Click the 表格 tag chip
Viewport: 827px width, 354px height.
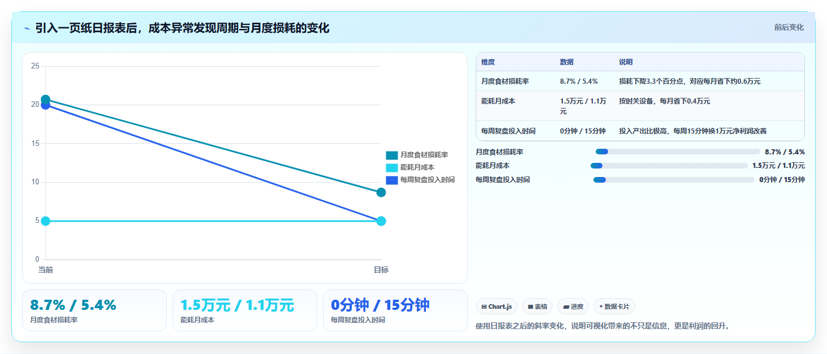tap(537, 306)
